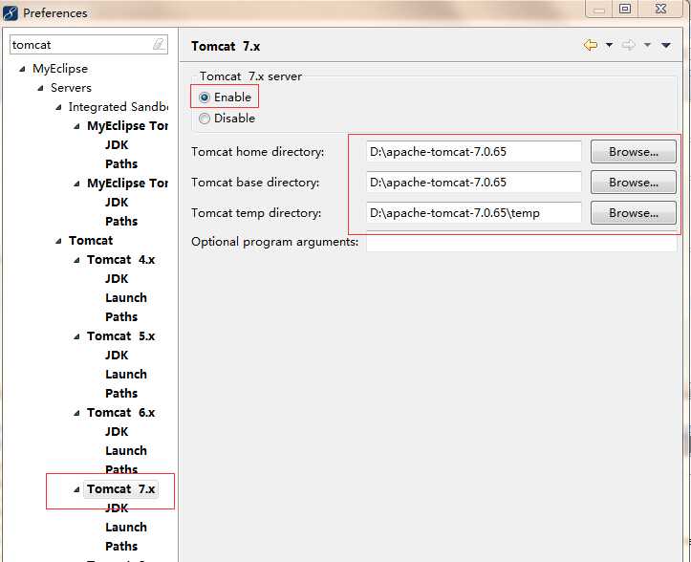Viewport: 691px width, 562px height.
Task: Collapse the Tomcat 4.x node arrow
Action: (76, 260)
